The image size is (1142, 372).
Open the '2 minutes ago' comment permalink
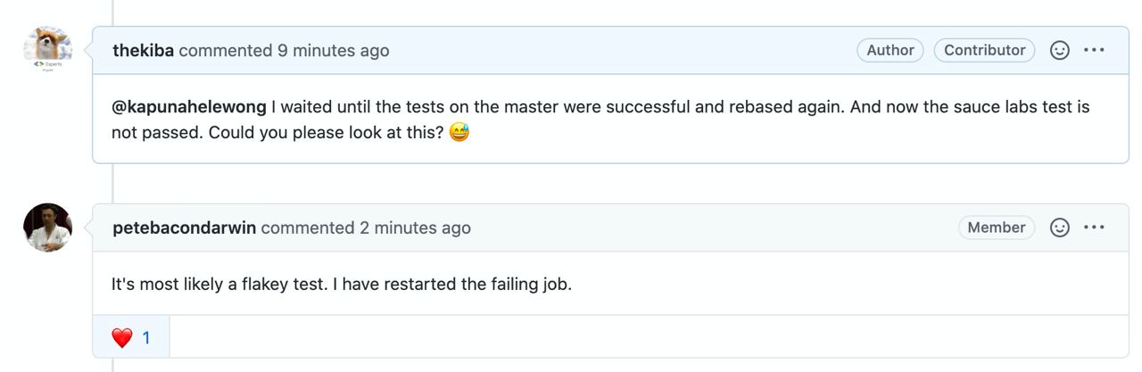[415, 227]
